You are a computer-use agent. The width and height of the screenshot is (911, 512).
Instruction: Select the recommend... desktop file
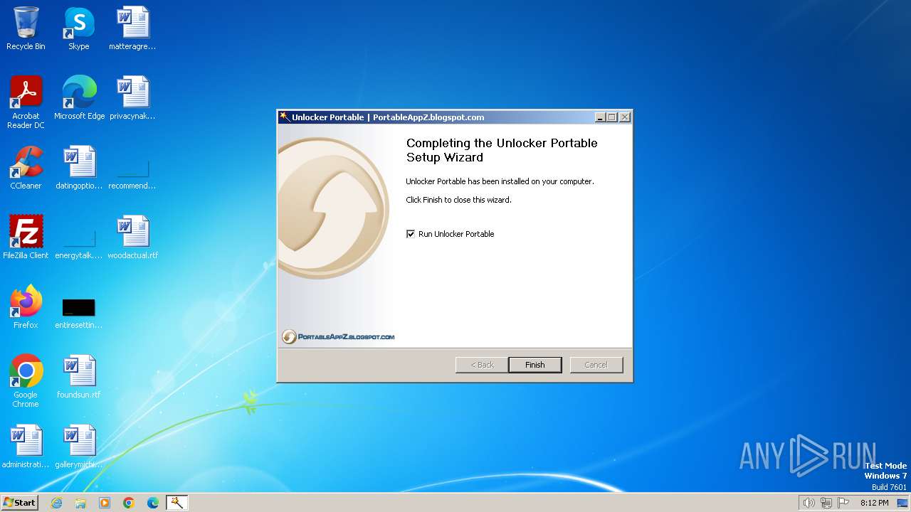coord(132,174)
